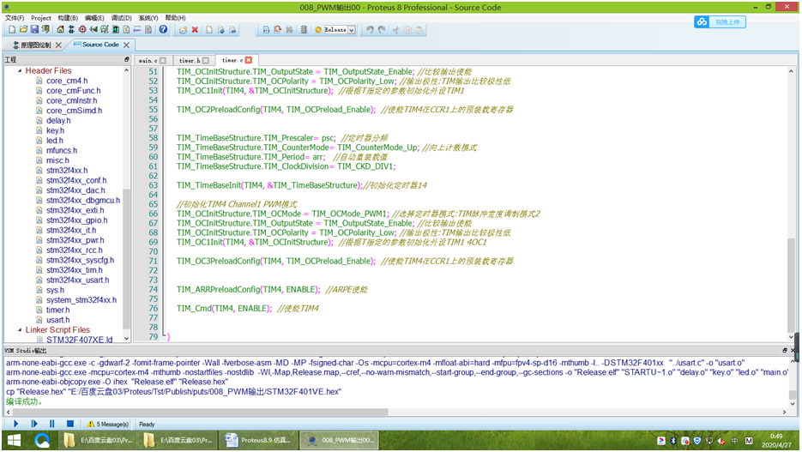Image resolution: width=802 pixels, height=452 pixels.
Task: Open the Project Notes icon
Action: click(x=148, y=30)
